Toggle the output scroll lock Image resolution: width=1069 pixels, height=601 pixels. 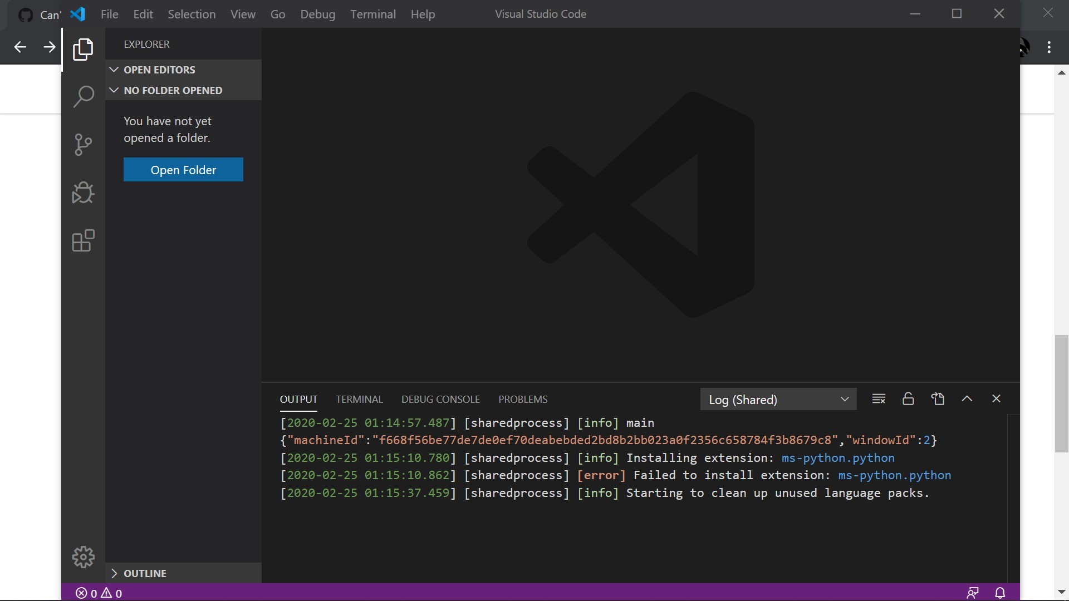908,399
